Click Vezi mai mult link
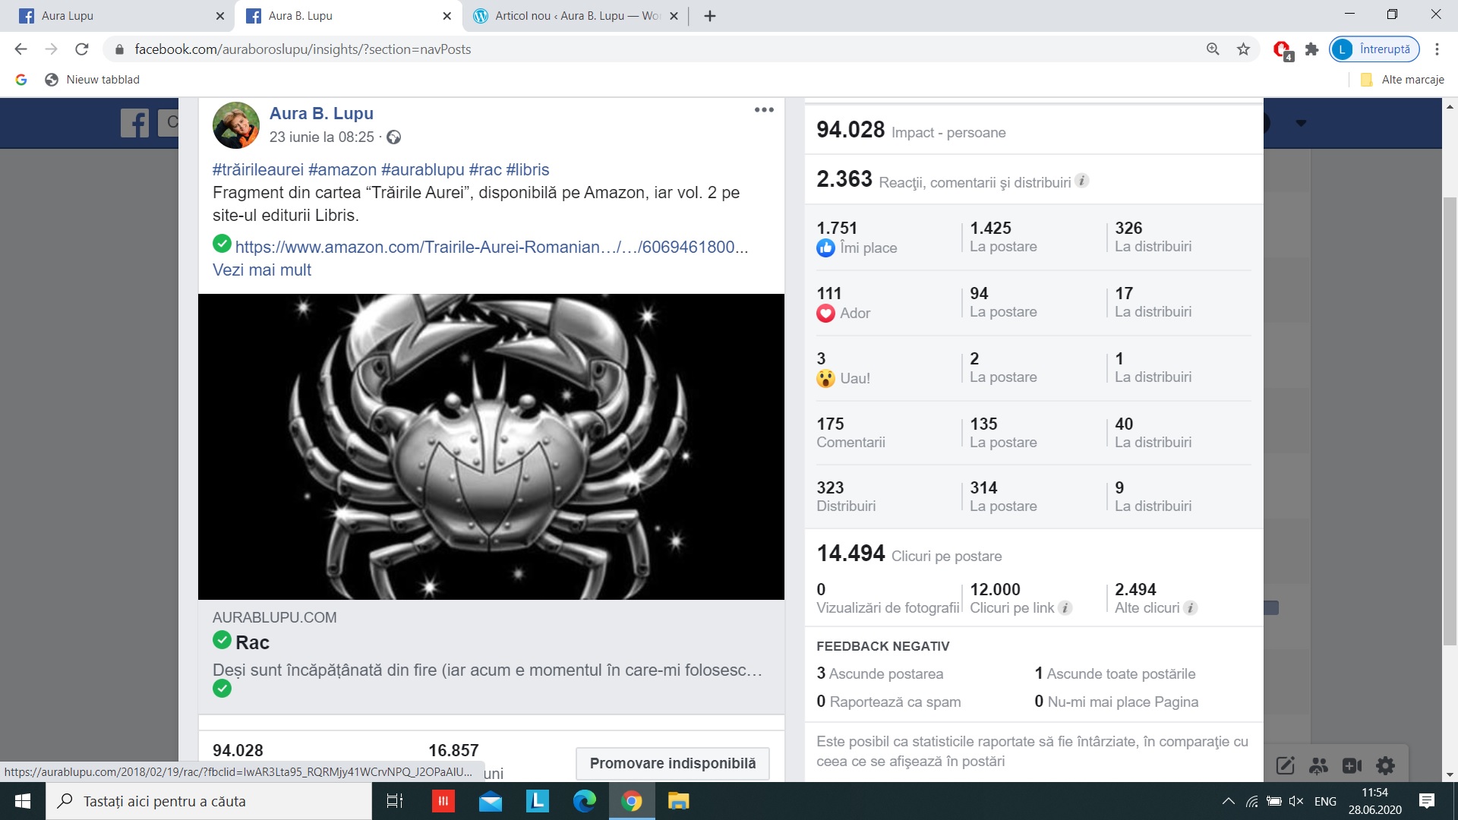 pos(262,270)
